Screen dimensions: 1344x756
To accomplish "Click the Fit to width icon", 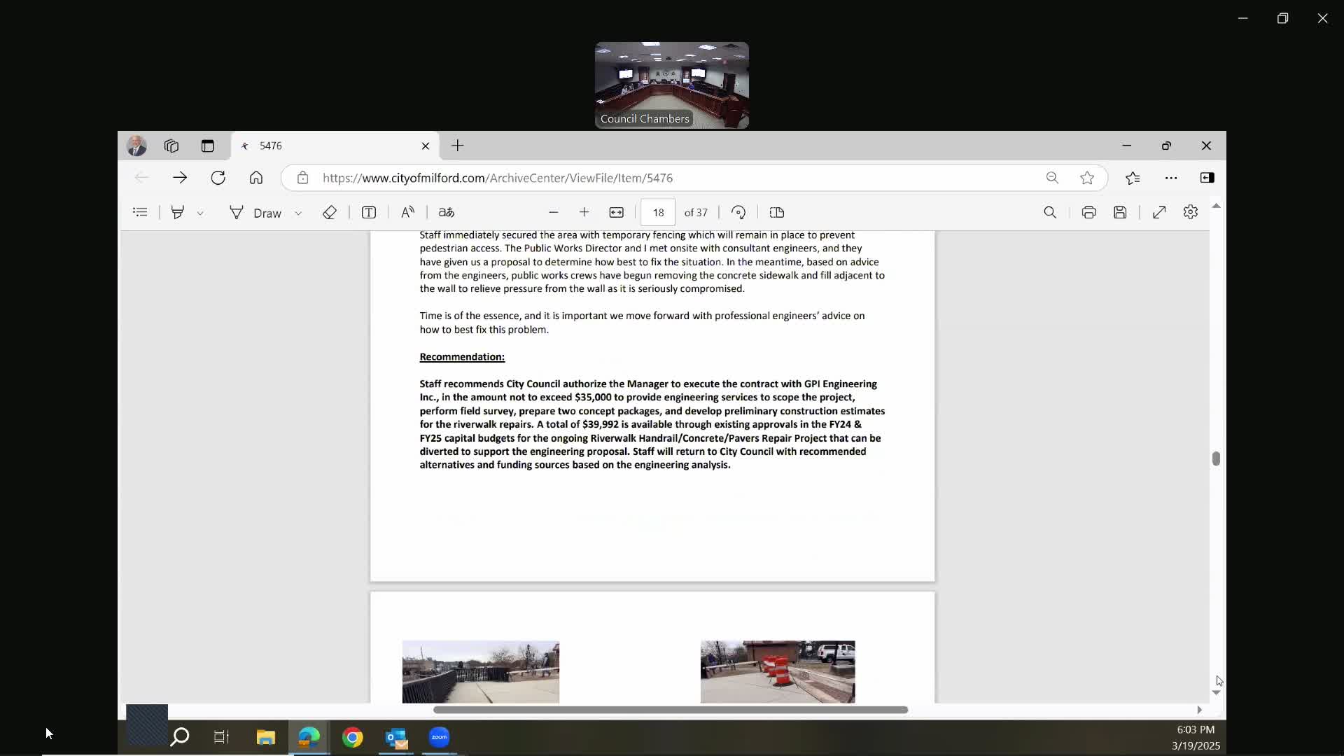I will (x=616, y=212).
